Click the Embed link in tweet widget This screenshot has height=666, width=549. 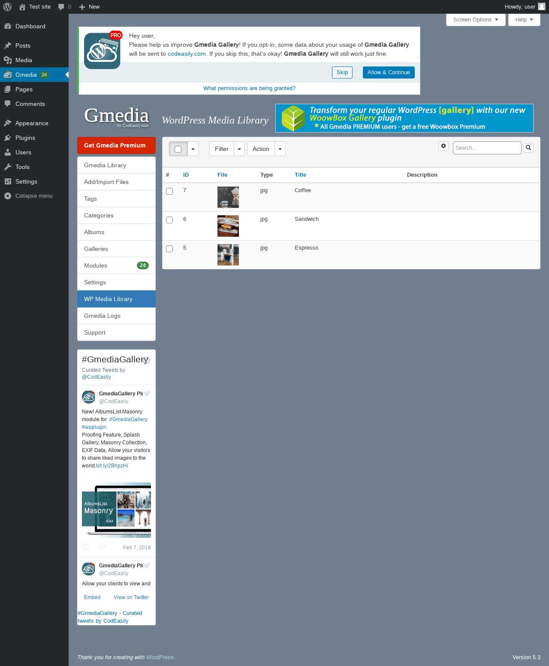[92, 597]
